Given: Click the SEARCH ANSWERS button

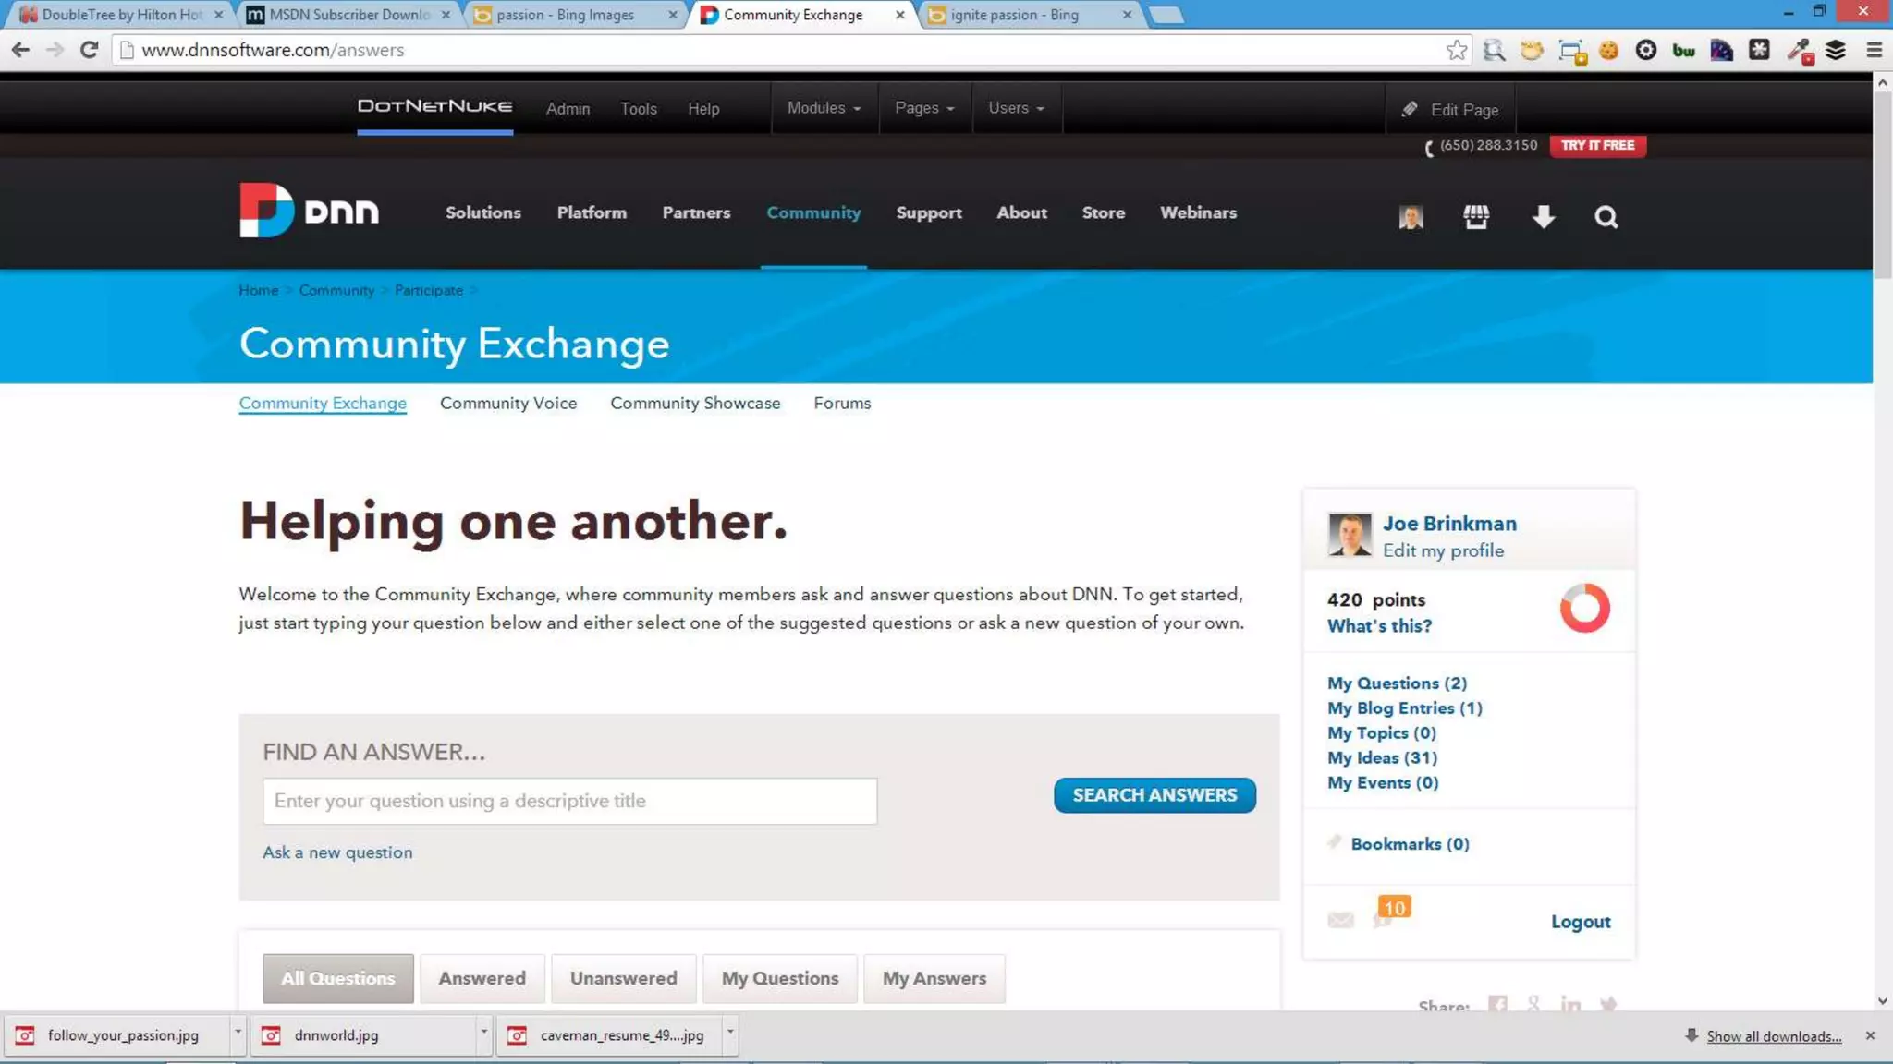Looking at the screenshot, I should [x=1154, y=795].
